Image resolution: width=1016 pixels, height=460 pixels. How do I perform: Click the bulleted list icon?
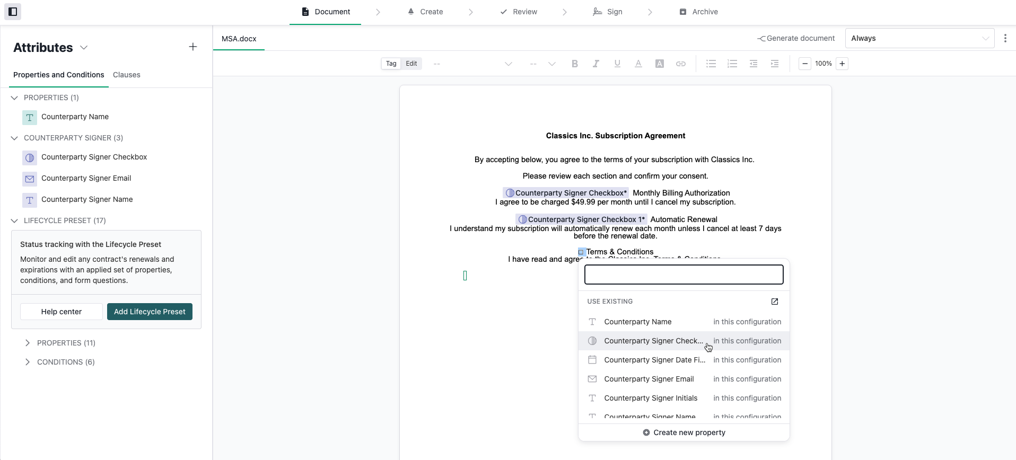pyautogui.click(x=711, y=64)
